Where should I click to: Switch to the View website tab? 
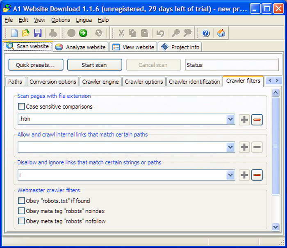133,47
